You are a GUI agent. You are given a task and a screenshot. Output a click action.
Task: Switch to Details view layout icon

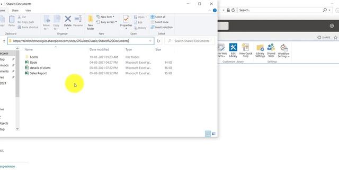208,134
